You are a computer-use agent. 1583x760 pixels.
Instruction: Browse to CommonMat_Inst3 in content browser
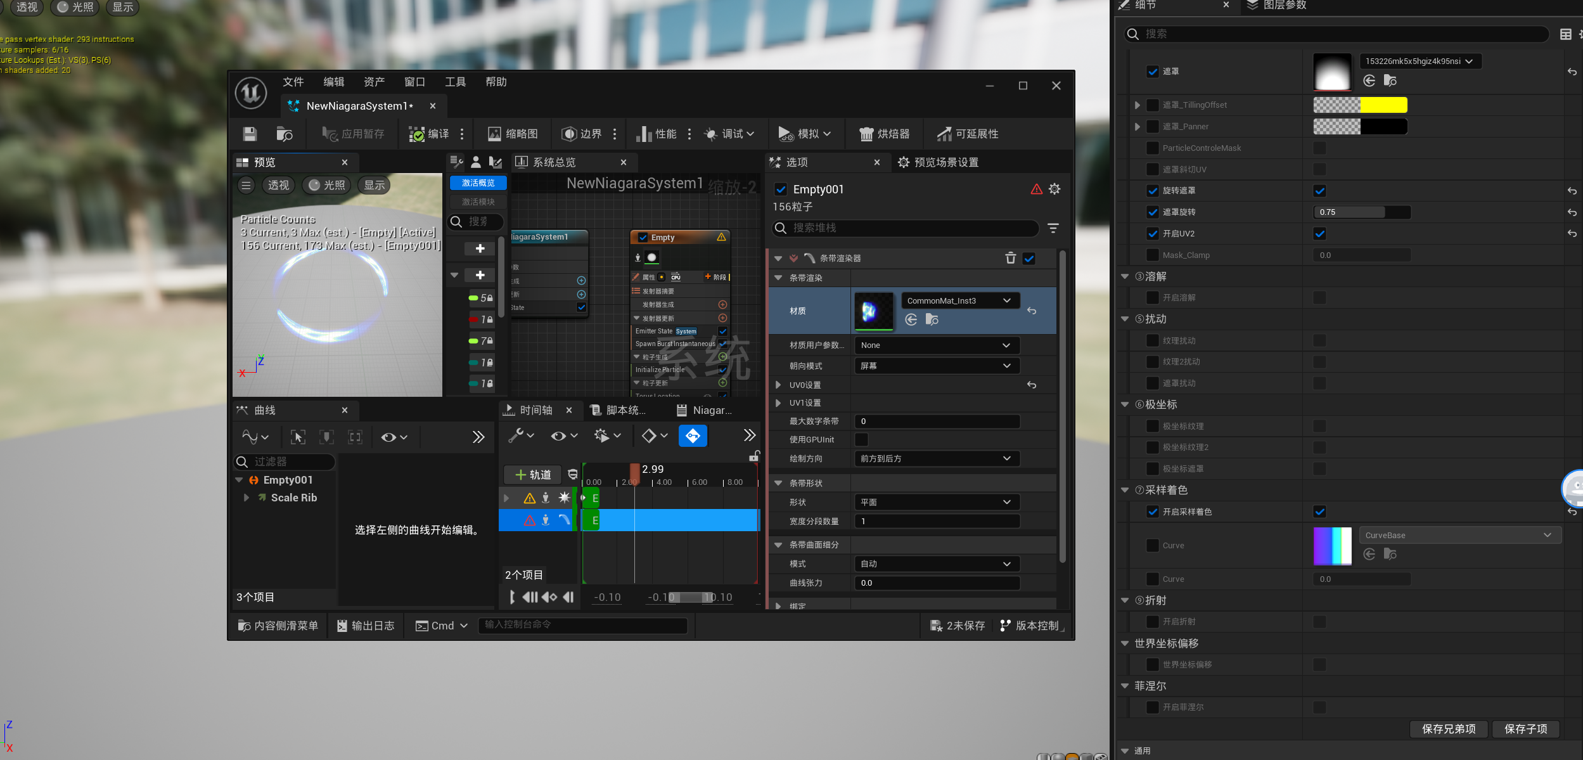(x=932, y=319)
